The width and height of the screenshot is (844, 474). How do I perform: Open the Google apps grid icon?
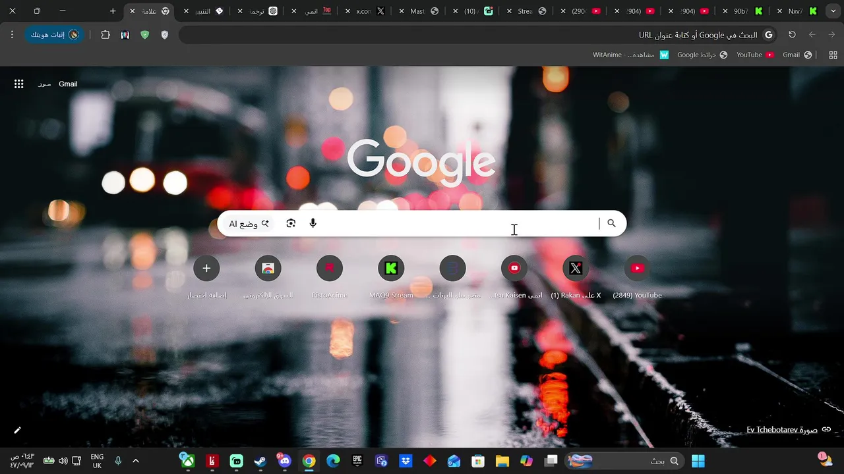[x=19, y=84]
